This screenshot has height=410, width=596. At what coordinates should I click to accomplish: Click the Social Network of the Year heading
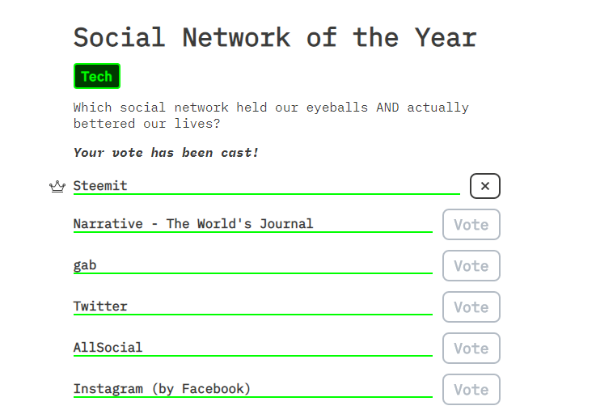(275, 38)
